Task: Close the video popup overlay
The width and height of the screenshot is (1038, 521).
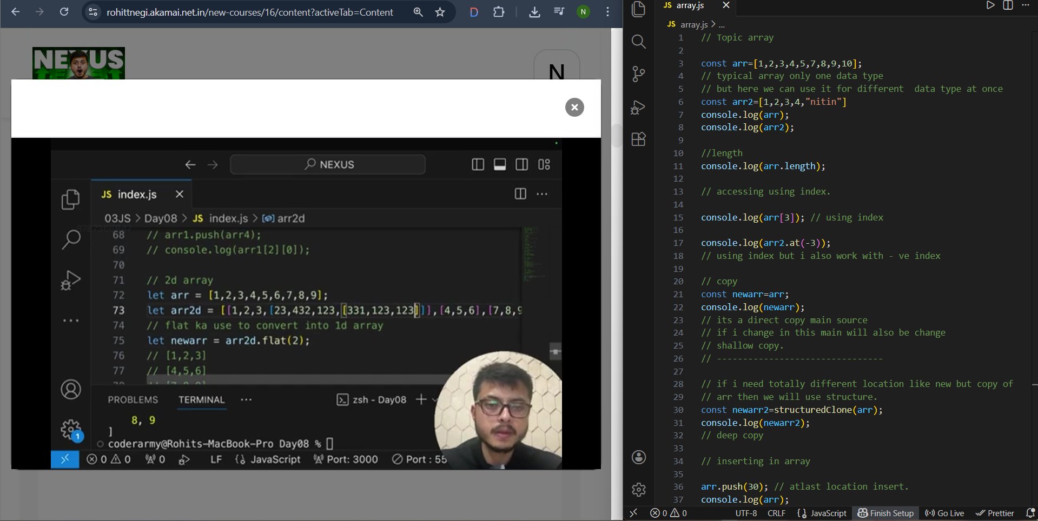Action: click(574, 108)
